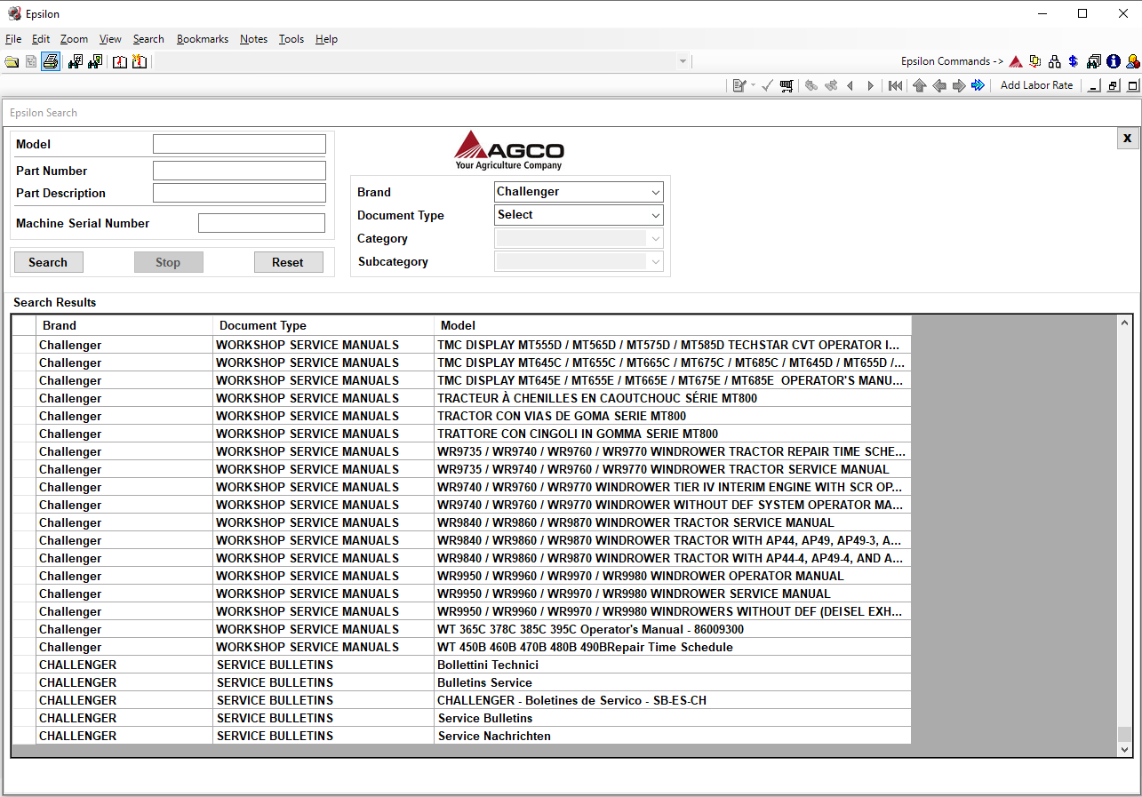
Task: Open the shopping cart icon
Action: [787, 85]
